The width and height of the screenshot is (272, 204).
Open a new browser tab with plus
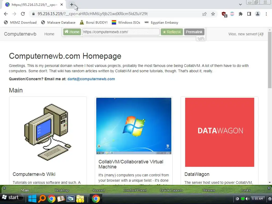[x=72, y=5]
